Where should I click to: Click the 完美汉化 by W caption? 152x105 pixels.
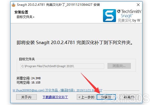click(x=129, y=20)
